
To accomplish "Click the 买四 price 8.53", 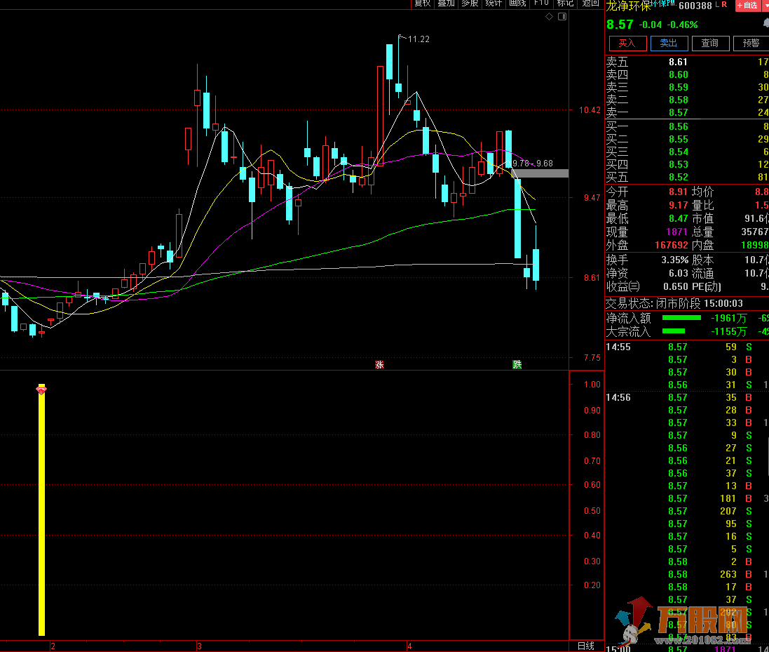I will pyautogui.click(x=679, y=164).
